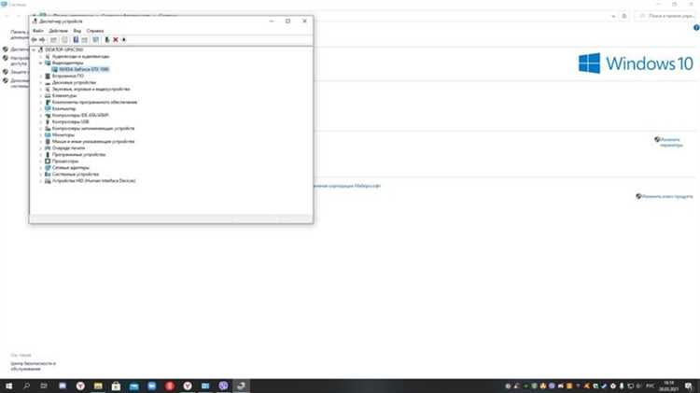Click the scan for hardware changes icon

point(95,40)
